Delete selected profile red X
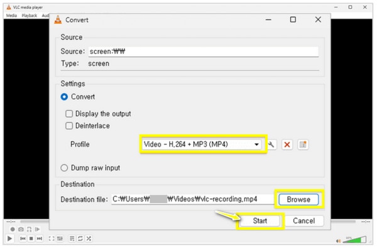 [287, 144]
